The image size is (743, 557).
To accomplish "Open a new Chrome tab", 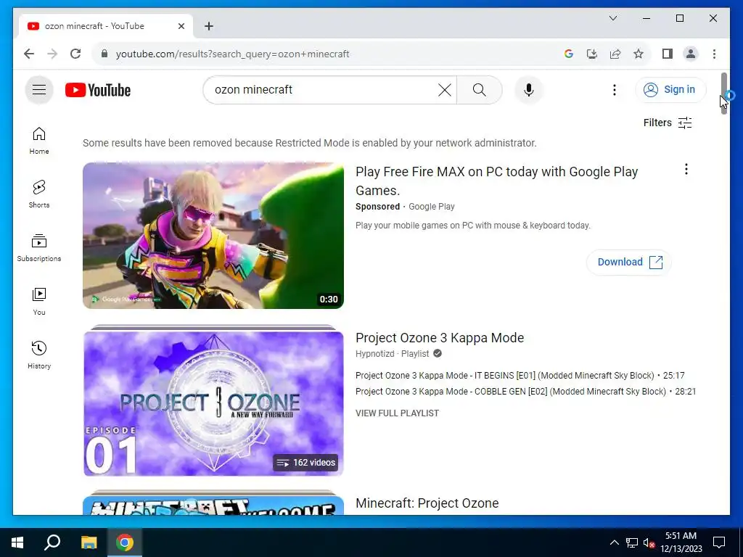I will click(x=208, y=26).
